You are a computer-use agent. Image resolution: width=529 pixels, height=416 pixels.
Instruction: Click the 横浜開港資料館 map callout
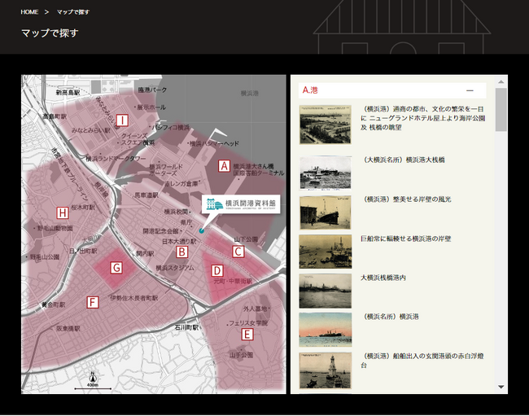241,204
